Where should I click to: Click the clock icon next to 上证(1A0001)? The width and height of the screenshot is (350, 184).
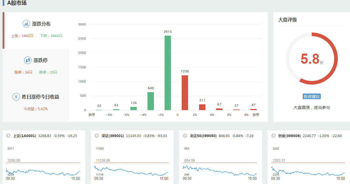click(8, 136)
